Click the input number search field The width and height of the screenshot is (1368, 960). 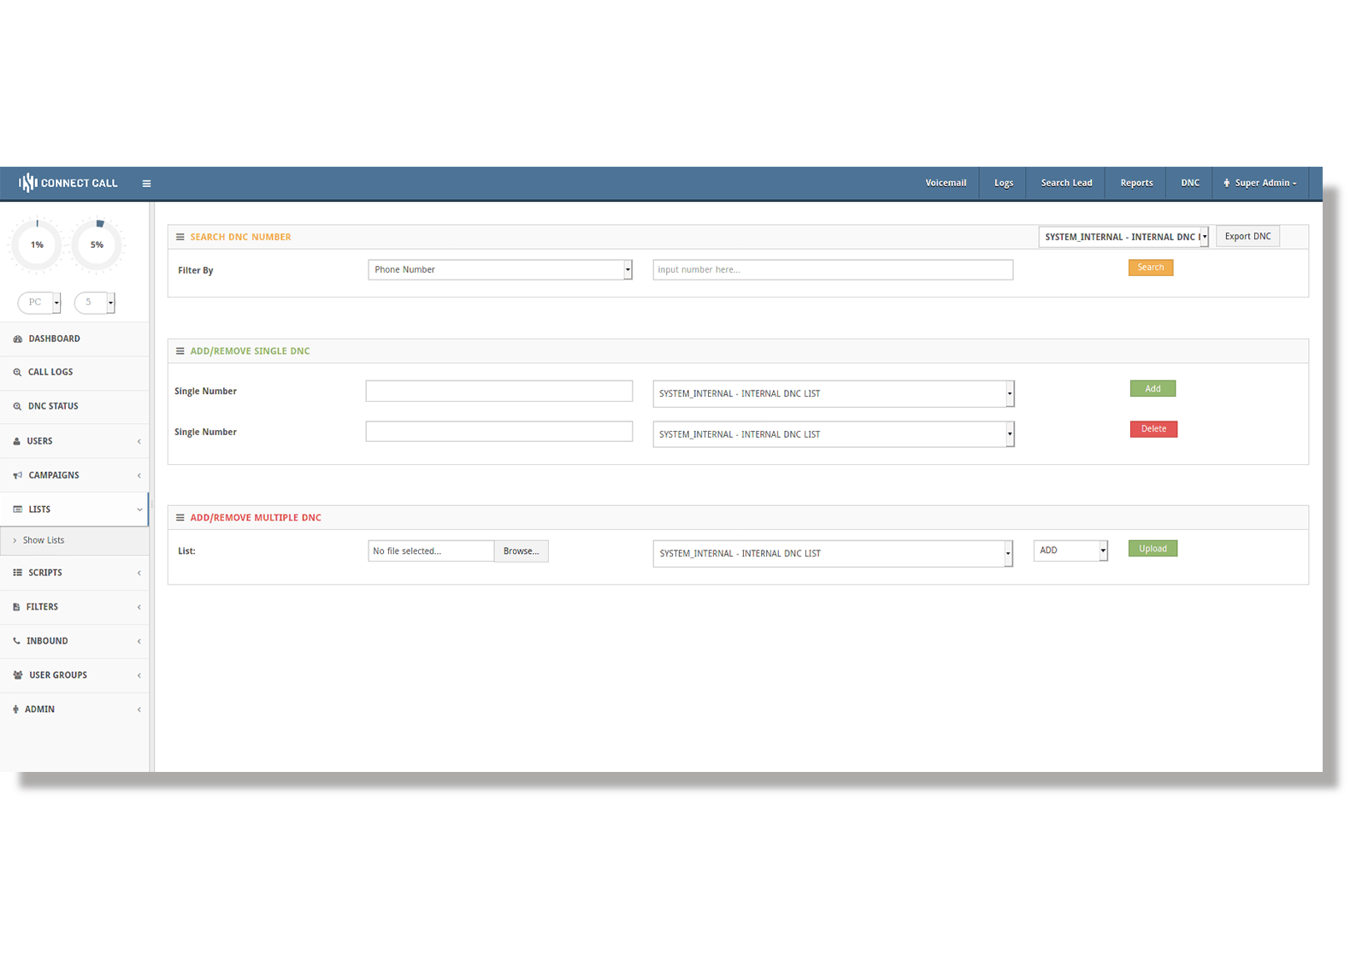(x=832, y=270)
